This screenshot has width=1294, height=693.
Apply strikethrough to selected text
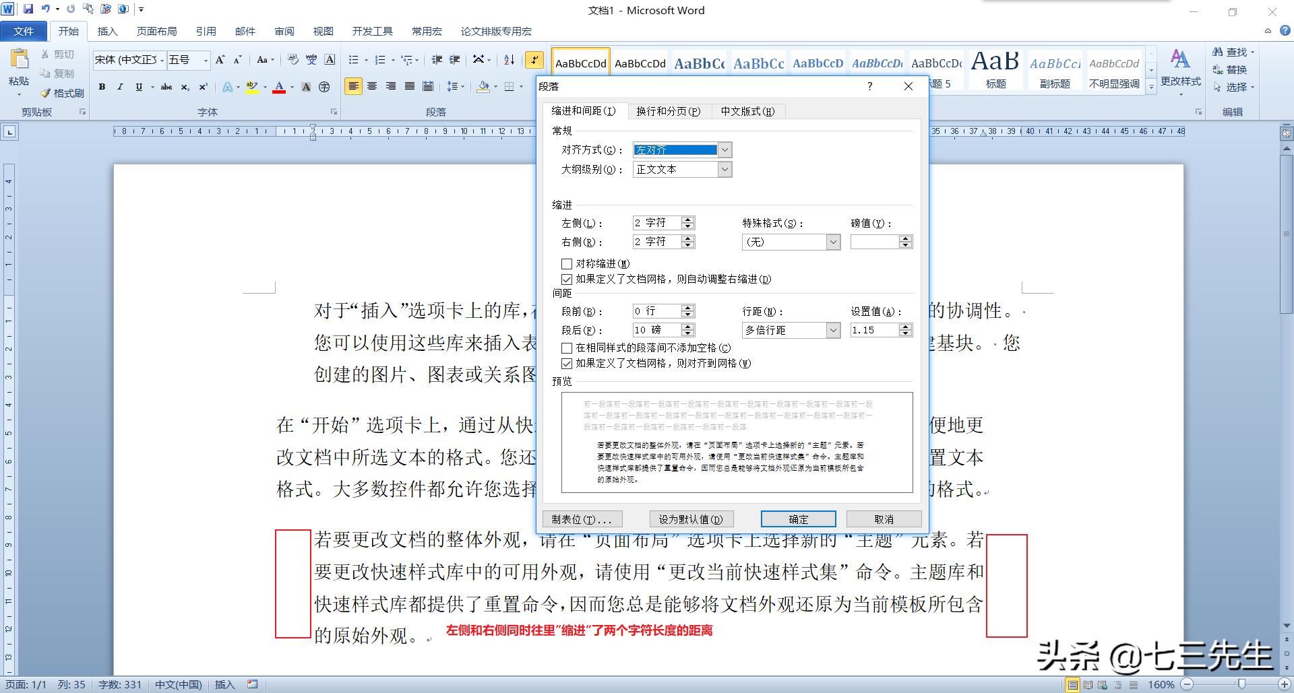[x=166, y=87]
